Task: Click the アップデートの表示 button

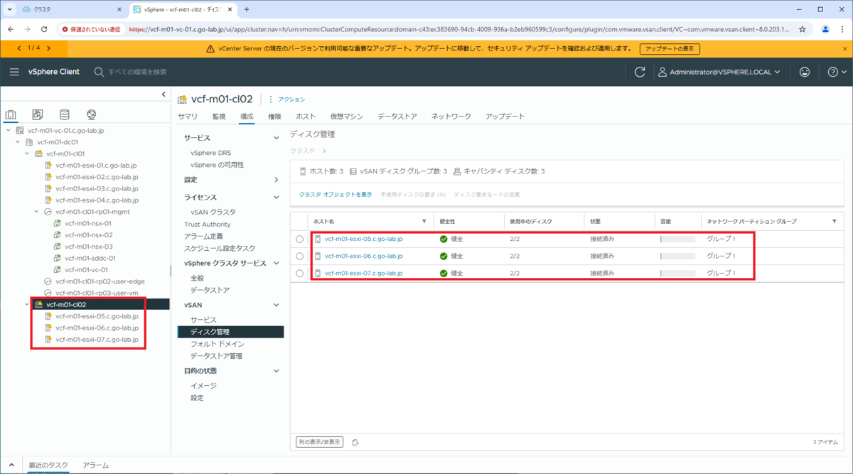Action: pyautogui.click(x=670, y=49)
